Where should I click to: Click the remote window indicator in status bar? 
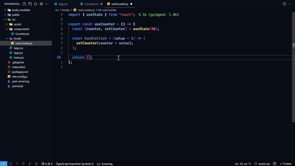(4, 164)
